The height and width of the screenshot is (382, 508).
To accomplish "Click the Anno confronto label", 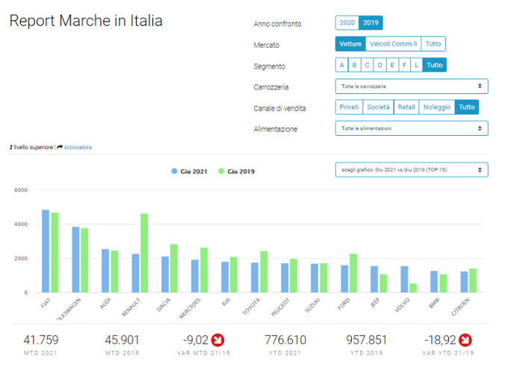I will click(277, 24).
